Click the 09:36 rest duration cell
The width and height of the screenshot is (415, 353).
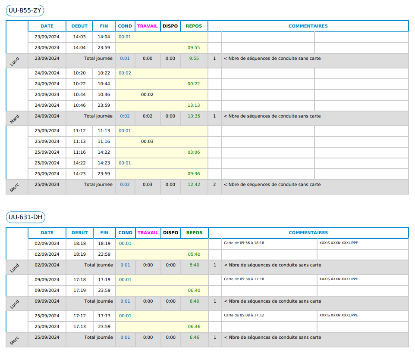pos(194,174)
